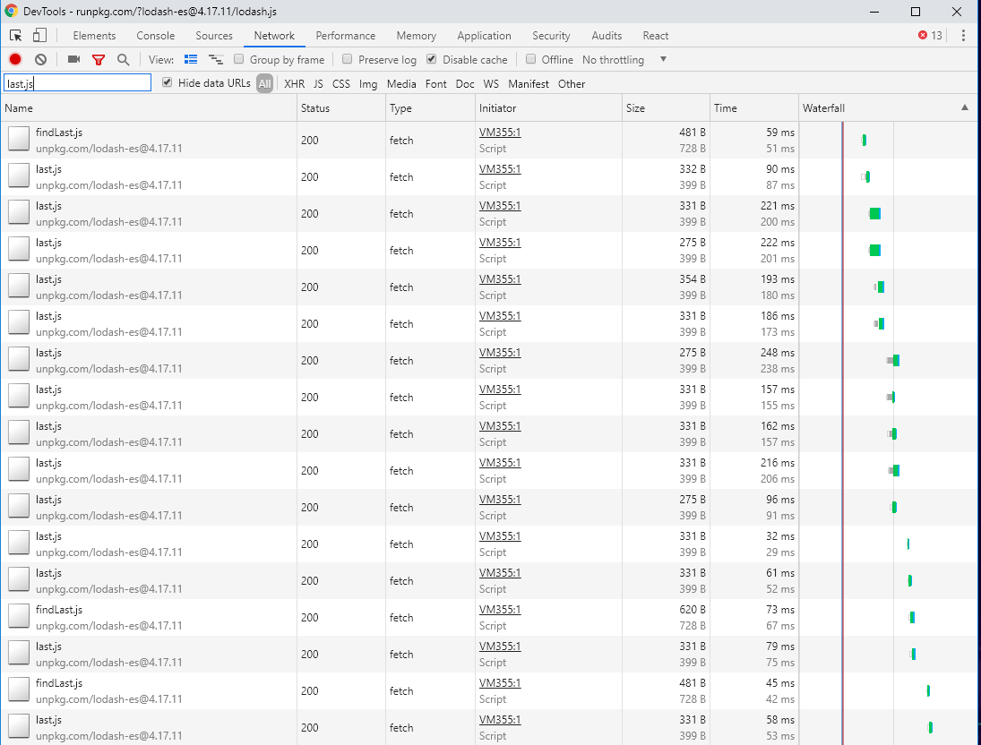Filter requests by Font
The width and height of the screenshot is (981, 745).
[436, 84]
